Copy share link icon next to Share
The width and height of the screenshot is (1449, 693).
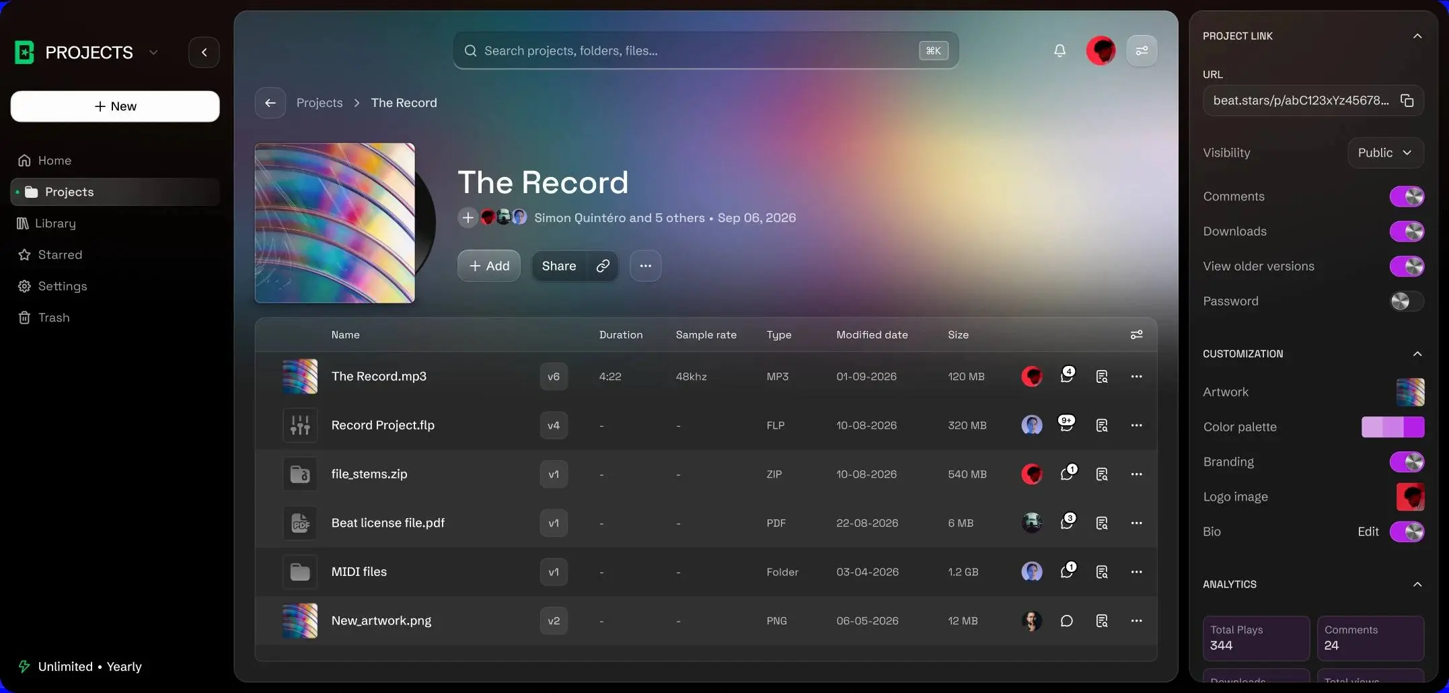tap(603, 266)
